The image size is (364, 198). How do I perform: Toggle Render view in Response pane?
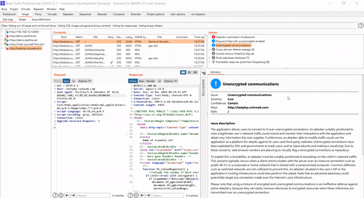[x=151, y=81]
